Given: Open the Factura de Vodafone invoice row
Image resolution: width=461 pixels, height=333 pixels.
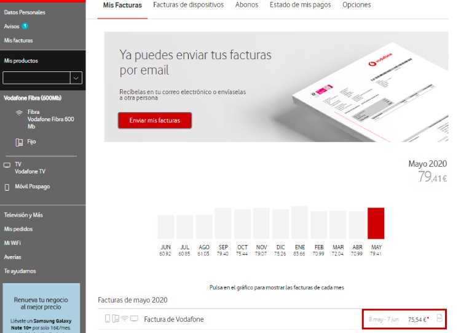Looking at the screenshot, I should 272,319.
